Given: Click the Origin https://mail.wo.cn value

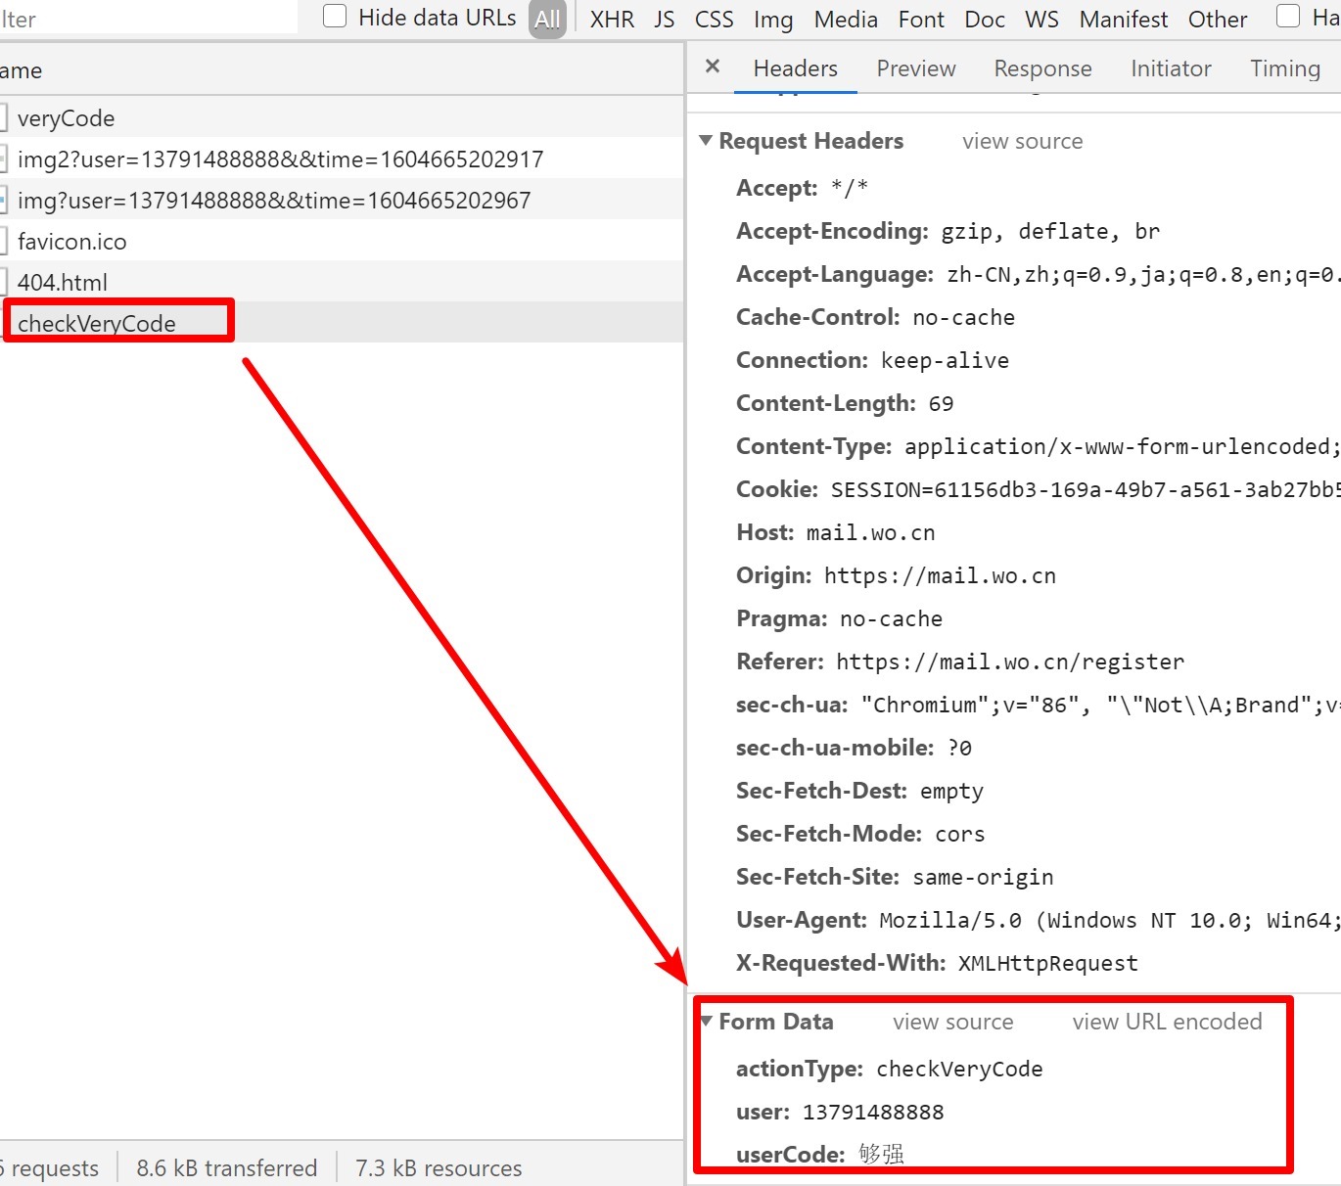Looking at the screenshot, I should [940, 575].
